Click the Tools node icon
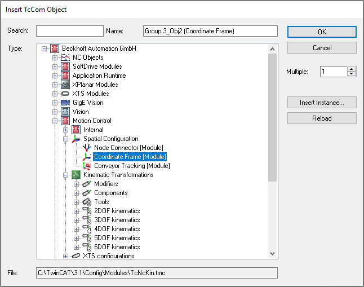This screenshot has width=364, height=287. [x=87, y=202]
